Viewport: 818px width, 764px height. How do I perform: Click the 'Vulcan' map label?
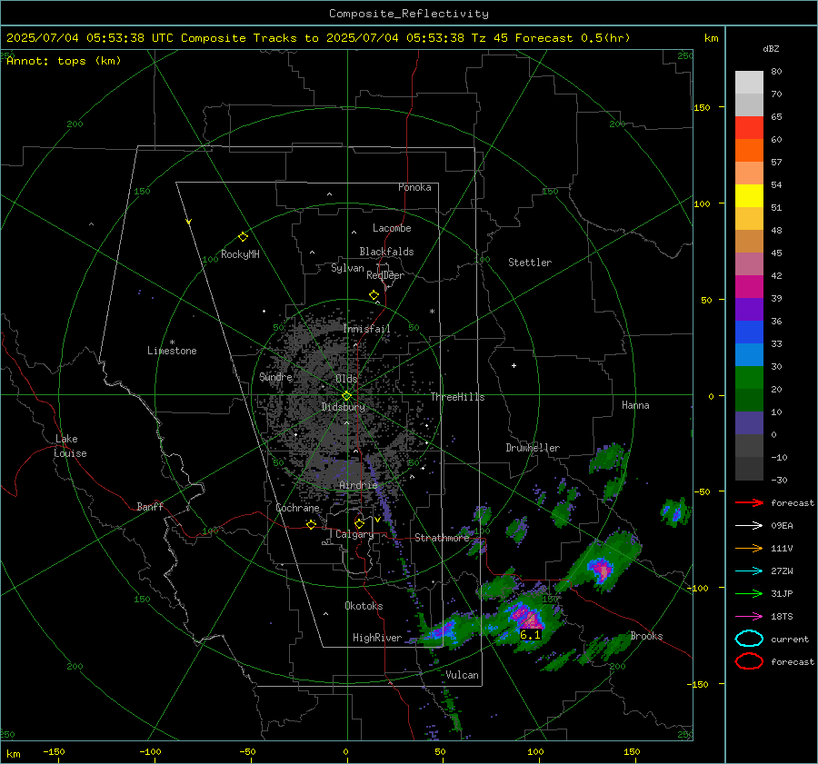click(x=463, y=675)
